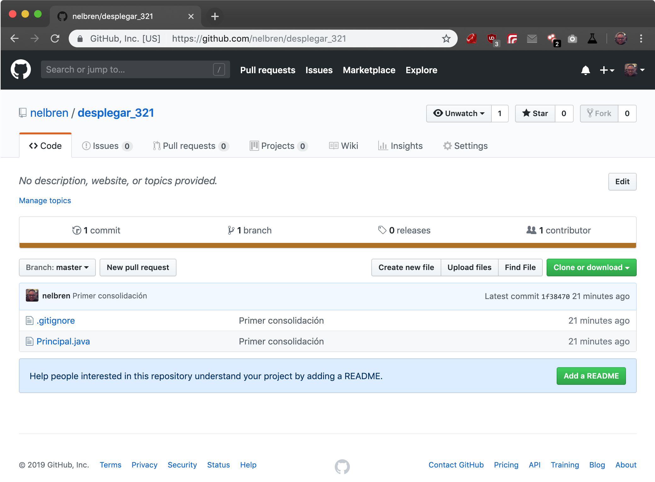The image size is (655, 482).
Task: Bookmark page with the star icon
Action: click(446, 38)
